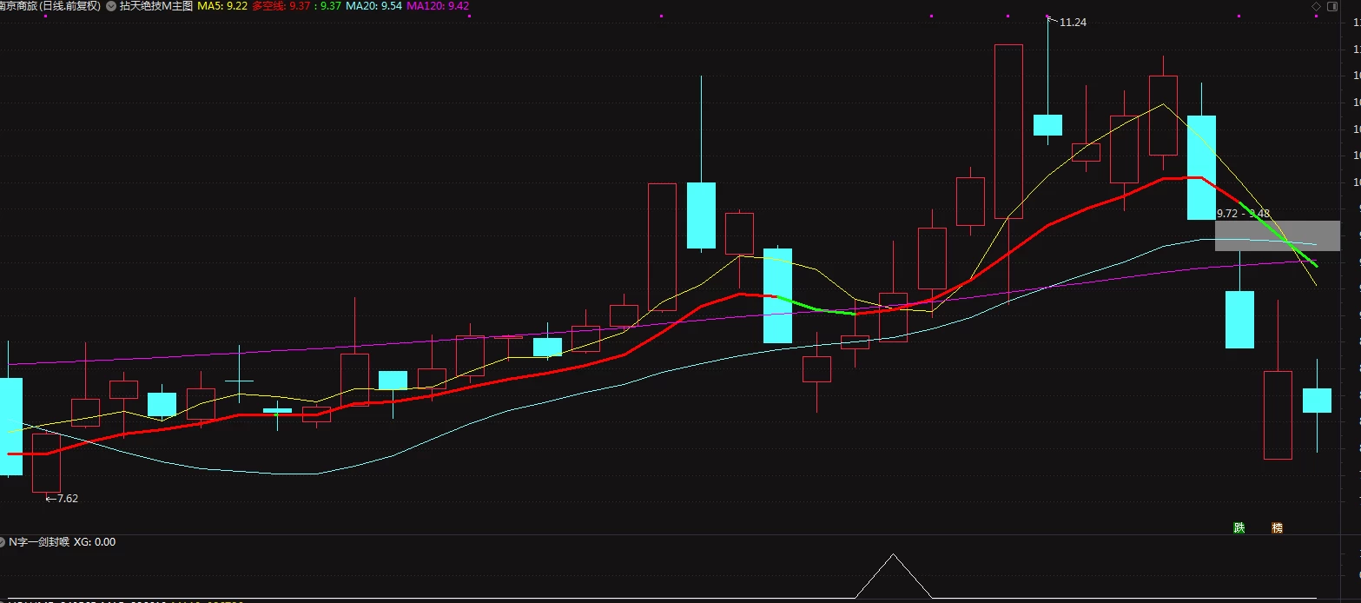Click the magenta dot above the 11.24 candle

(1047, 15)
